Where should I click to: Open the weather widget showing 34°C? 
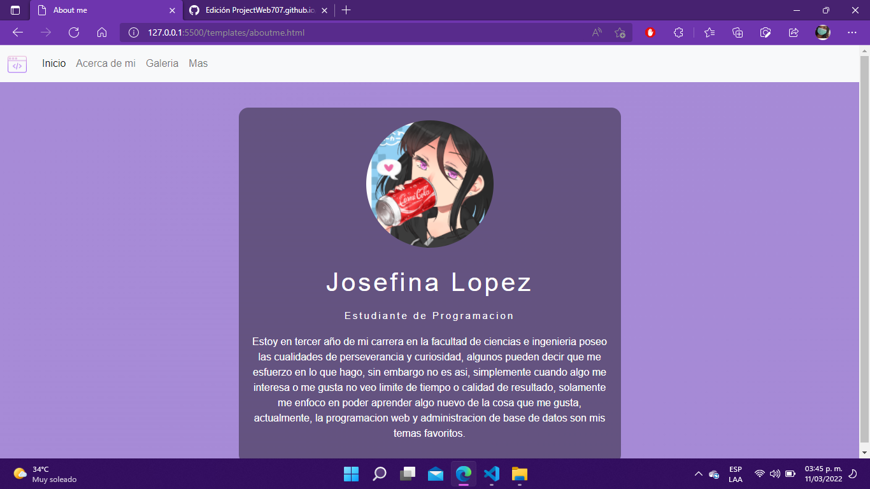click(45, 474)
